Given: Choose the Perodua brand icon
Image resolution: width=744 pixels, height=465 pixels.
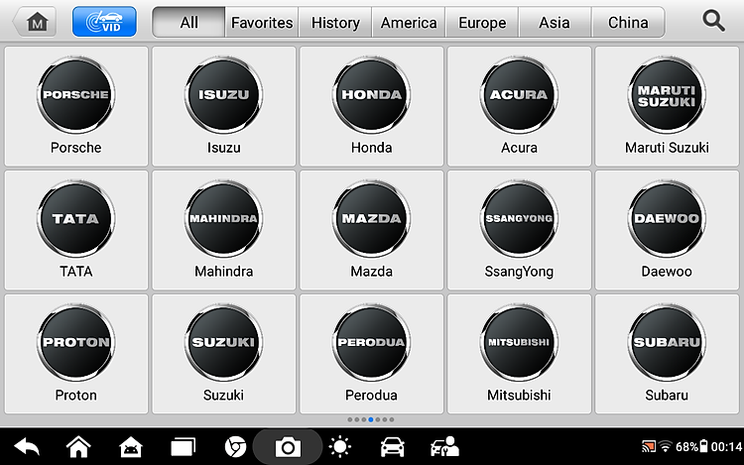Looking at the screenshot, I should tap(372, 354).
